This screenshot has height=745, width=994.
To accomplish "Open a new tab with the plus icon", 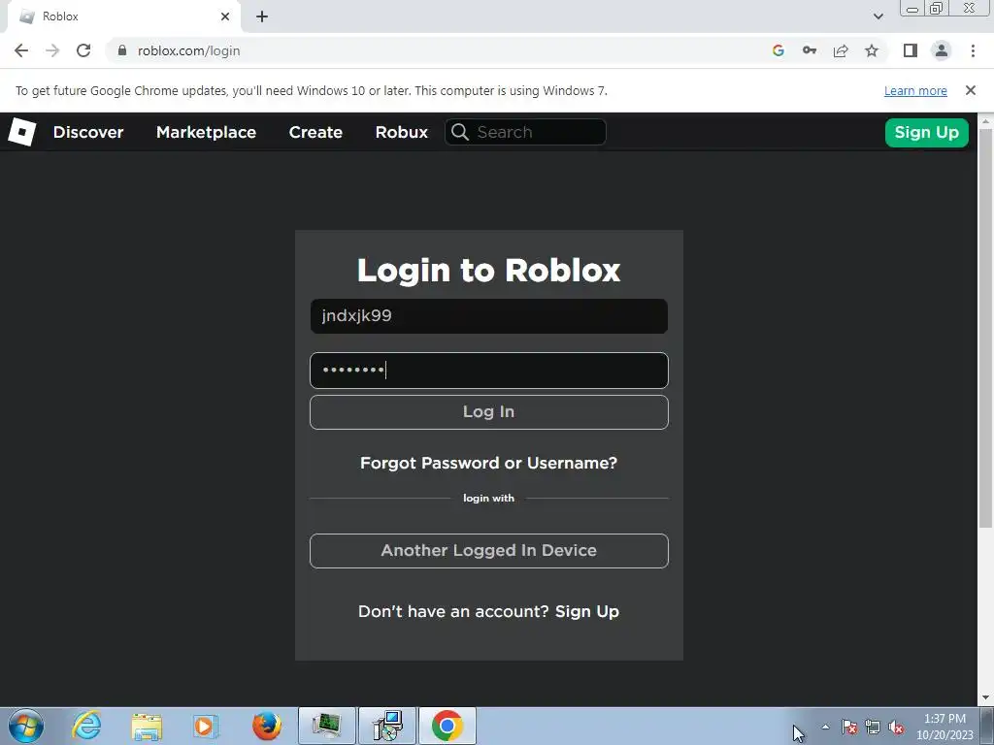I will click(262, 16).
